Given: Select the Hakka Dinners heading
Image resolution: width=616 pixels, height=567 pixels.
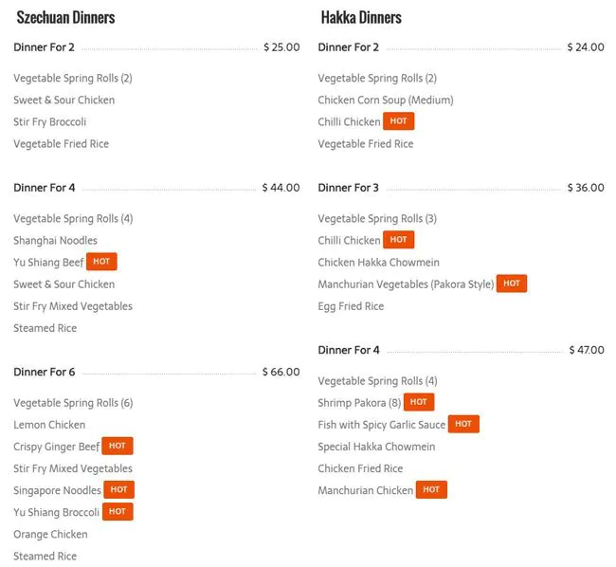Looking at the screenshot, I should 361,17.
